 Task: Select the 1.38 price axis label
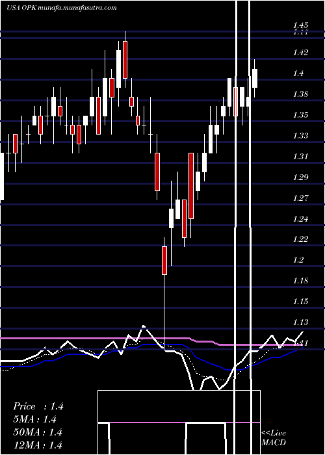[300, 94]
